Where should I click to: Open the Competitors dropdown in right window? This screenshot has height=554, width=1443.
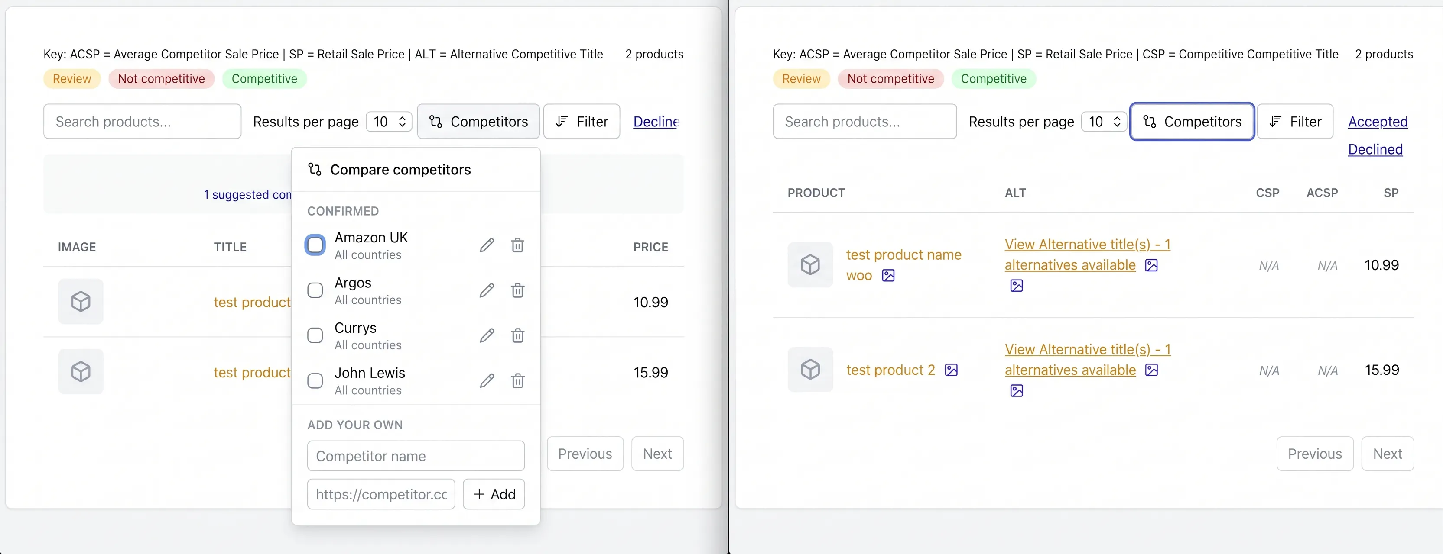point(1192,122)
